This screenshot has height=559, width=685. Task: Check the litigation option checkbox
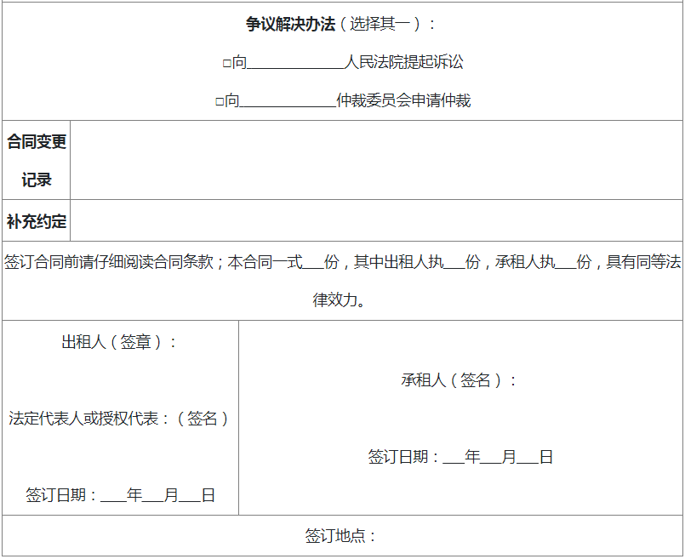click(x=225, y=61)
